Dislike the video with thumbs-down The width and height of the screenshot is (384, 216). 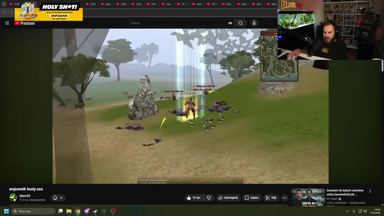point(209,198)
